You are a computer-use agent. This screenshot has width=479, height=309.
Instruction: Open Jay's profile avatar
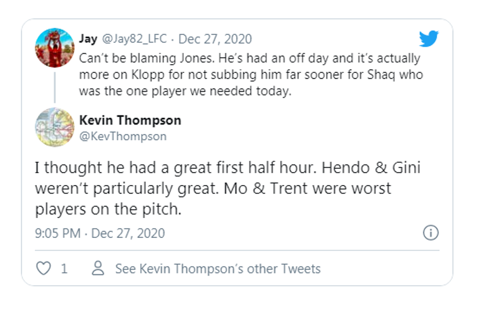[55, 47]
